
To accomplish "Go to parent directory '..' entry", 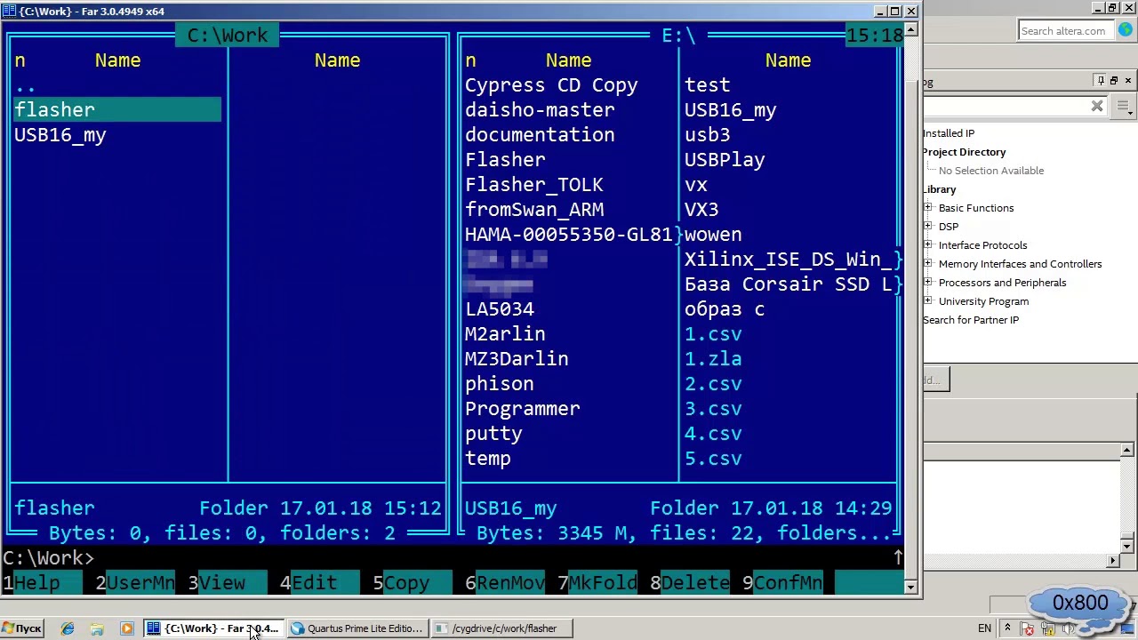I will point(25,85).
